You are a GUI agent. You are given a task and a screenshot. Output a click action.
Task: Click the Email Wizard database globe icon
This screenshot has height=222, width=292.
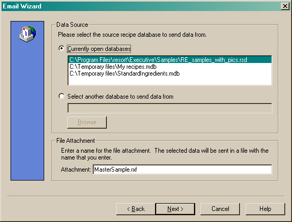(x=27, y=34)
